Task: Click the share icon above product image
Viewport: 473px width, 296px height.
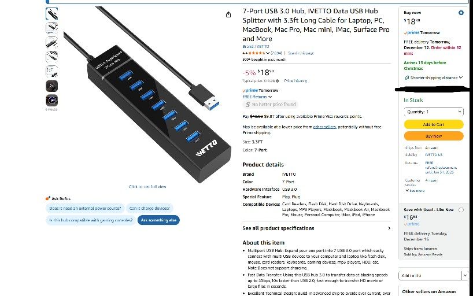Action: click(x=228, y=14)
